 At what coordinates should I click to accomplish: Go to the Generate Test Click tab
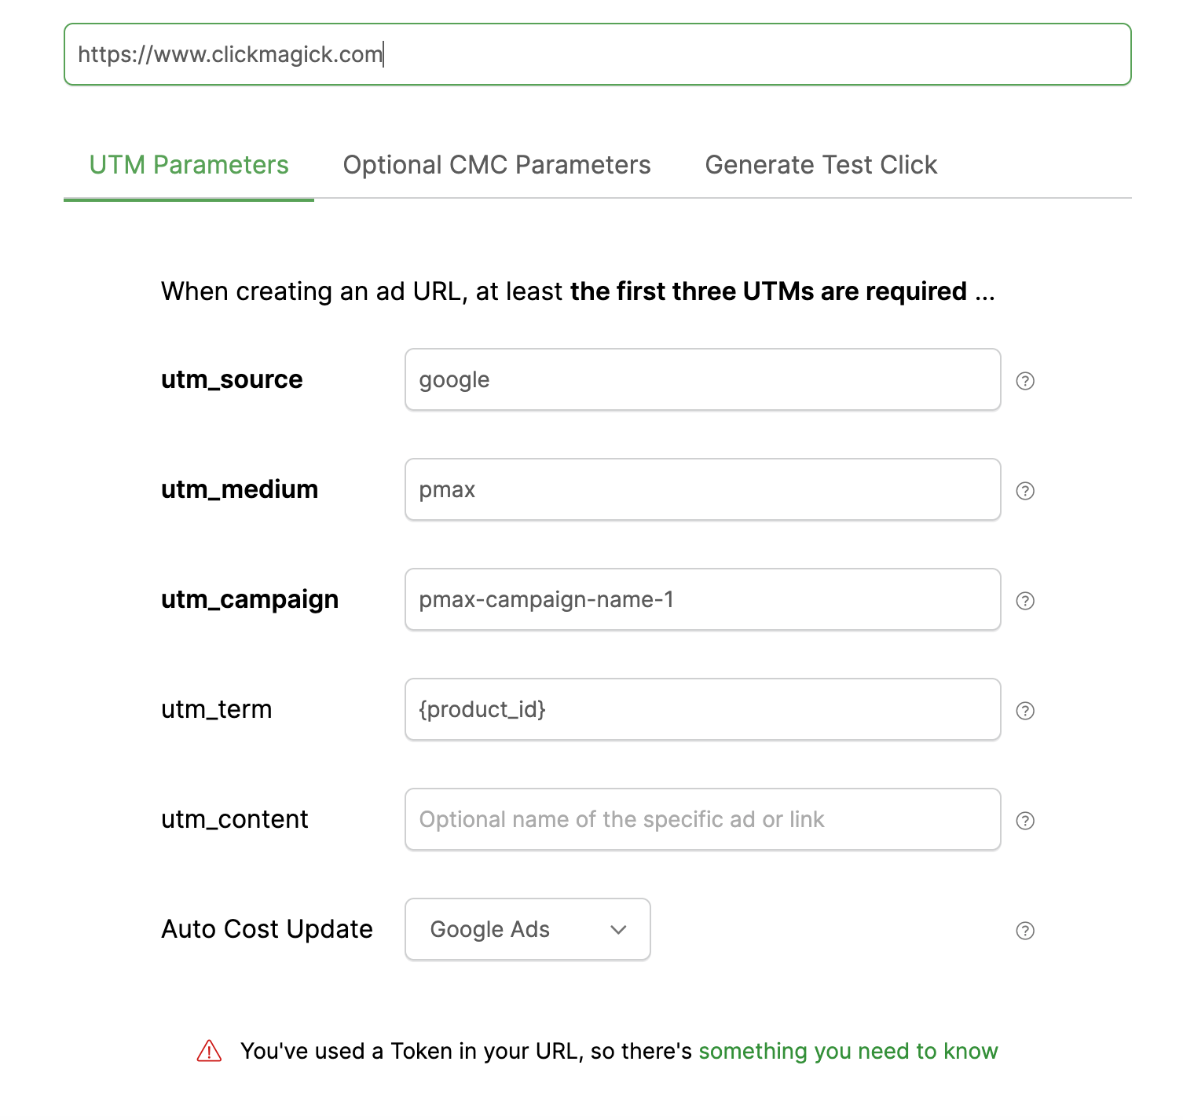pos(821,165)
